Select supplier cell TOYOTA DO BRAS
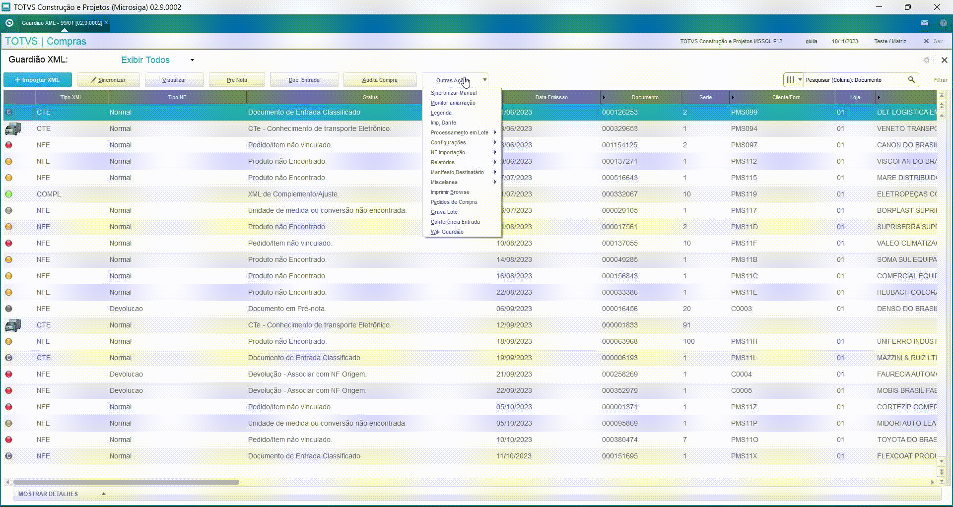The image size is (953, 507). coord(906,440)
